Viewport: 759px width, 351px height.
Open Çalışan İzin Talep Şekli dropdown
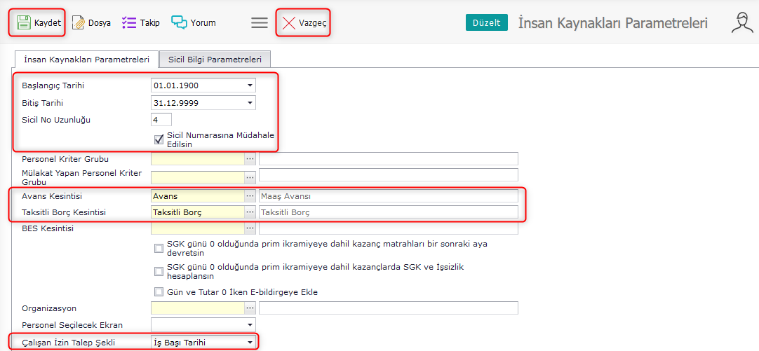click(x=250, y=343)
